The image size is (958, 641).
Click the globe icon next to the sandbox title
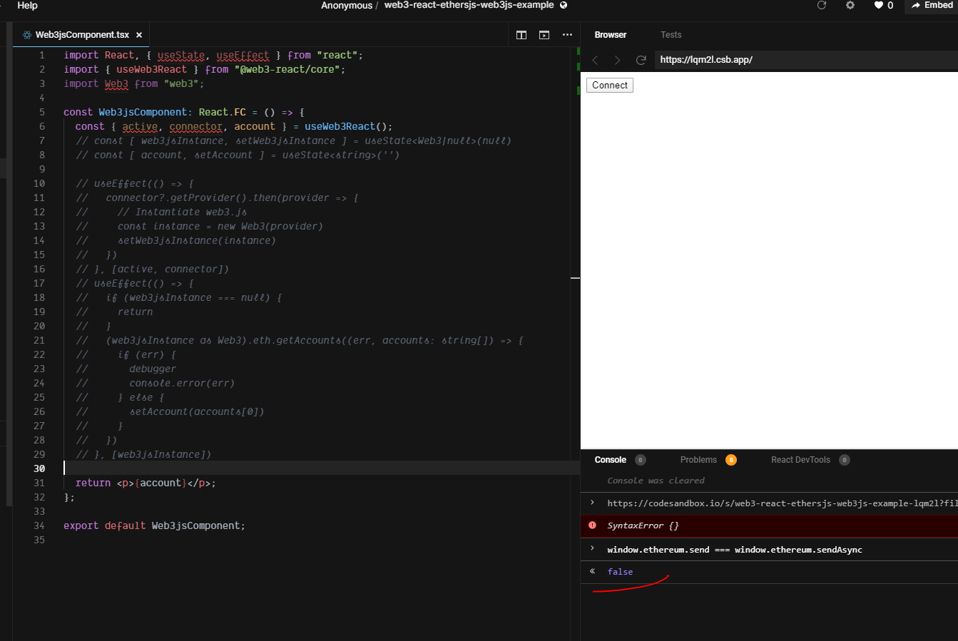click(x=563, y=5)
